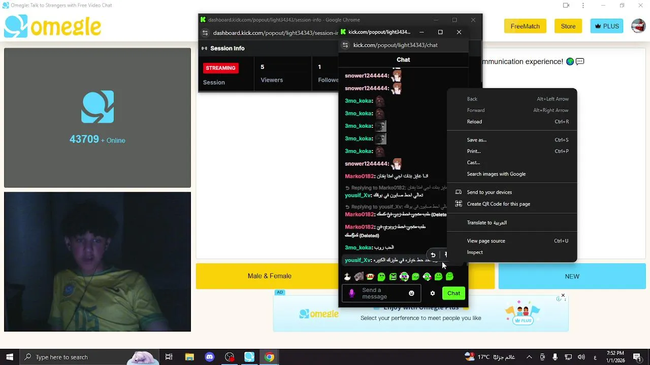The height and width of the screenshot is (365, 650).
Task: Open the notification center icon
Action: click(x=637, y=357)
